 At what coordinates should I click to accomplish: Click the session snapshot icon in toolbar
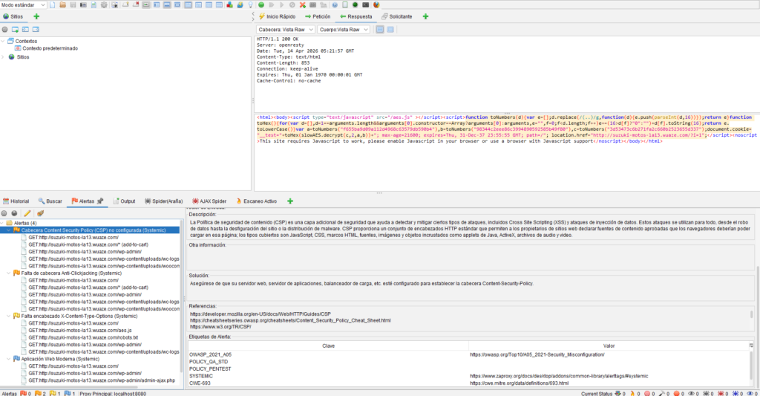83,5
